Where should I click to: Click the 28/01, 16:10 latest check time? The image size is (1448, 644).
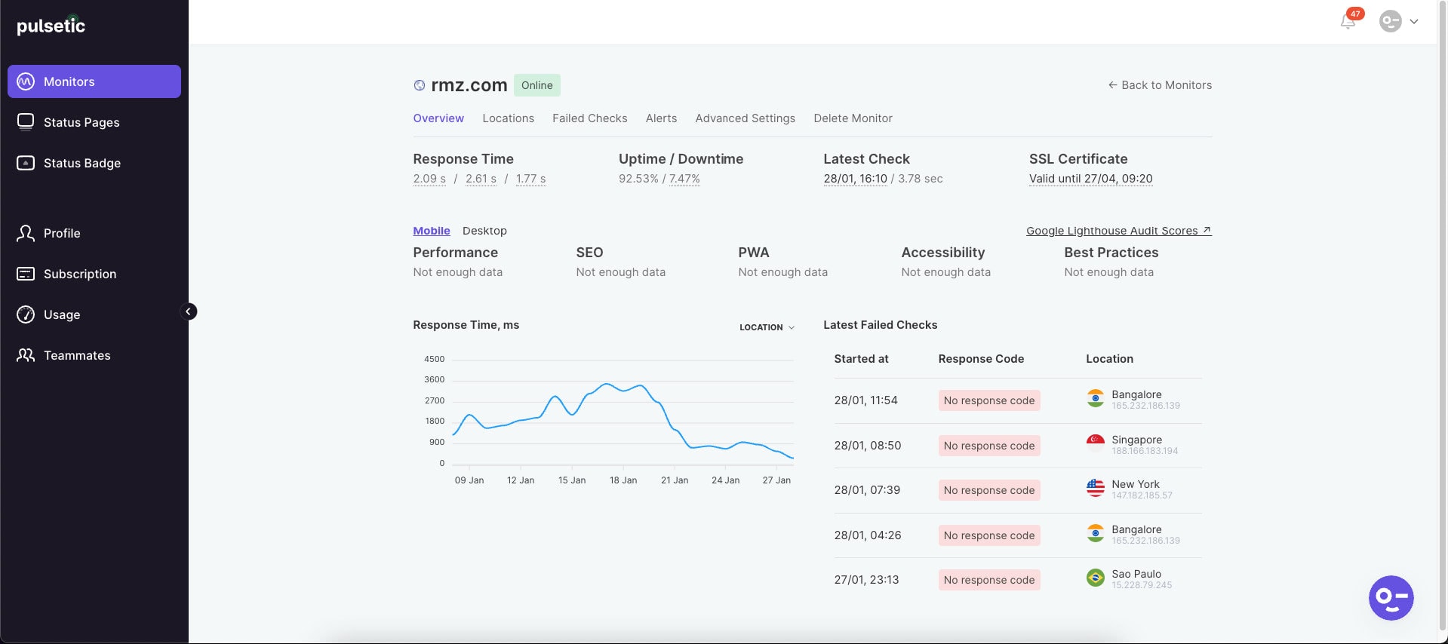point(855,179)
